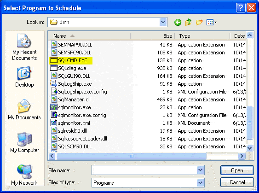Open My Recent Documents shortcut
Image resolution: width=259 pixels, height=193 pixels.
tap(24, 47)
